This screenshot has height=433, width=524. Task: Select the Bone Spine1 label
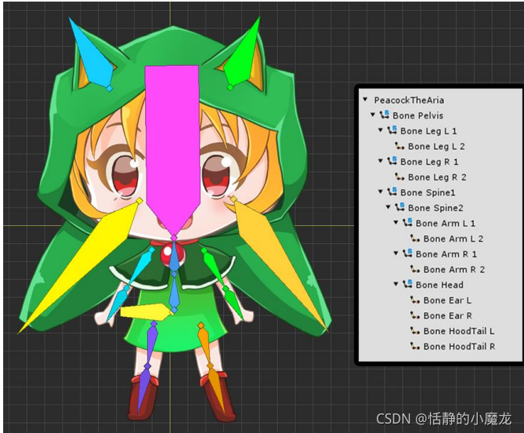point(428,193)
